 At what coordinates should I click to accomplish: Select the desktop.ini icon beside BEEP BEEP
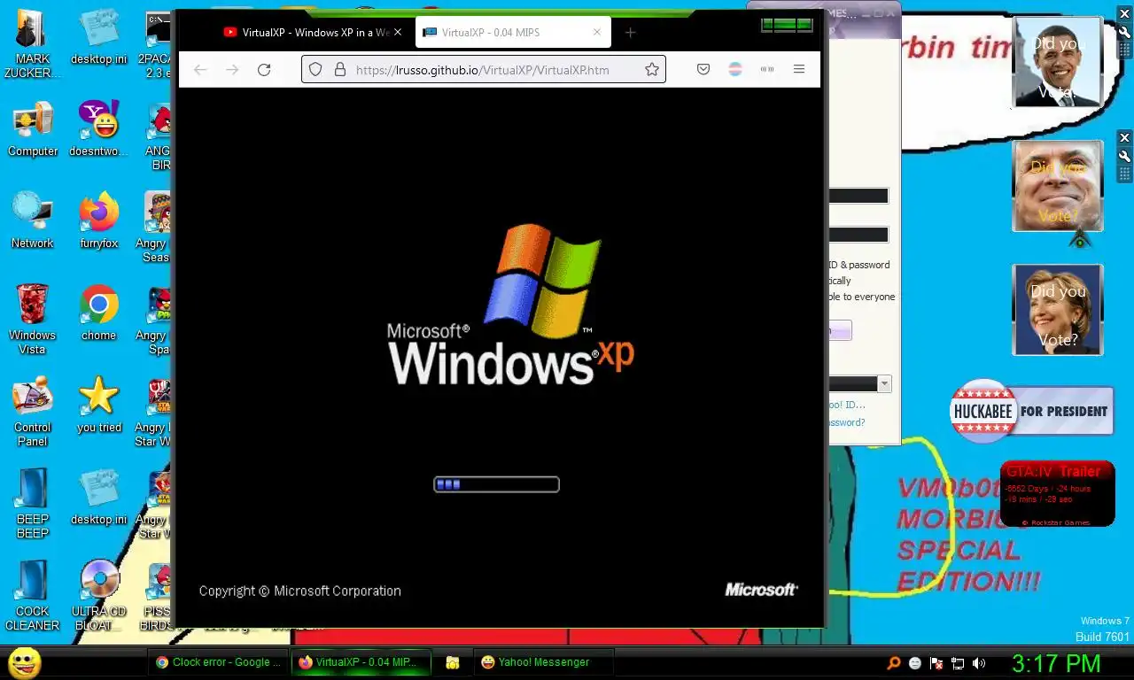[98, 497]
